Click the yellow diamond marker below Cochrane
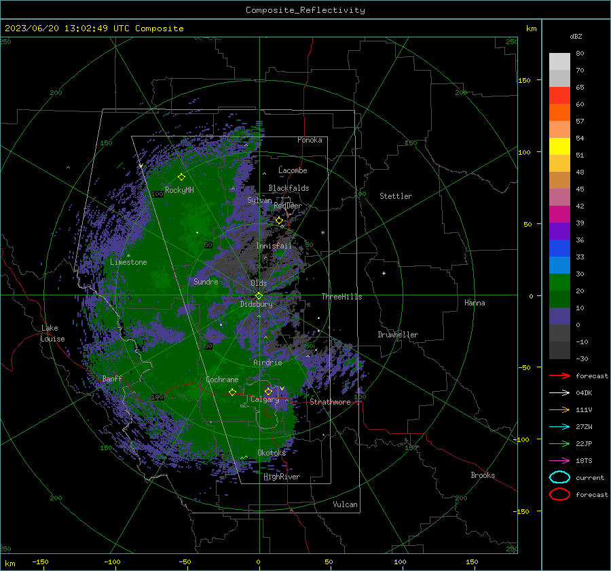The image size is (611, 571). 232,392
